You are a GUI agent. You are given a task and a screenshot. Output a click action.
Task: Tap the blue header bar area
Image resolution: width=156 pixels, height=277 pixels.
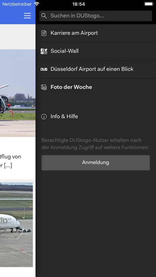pos(12,16)
